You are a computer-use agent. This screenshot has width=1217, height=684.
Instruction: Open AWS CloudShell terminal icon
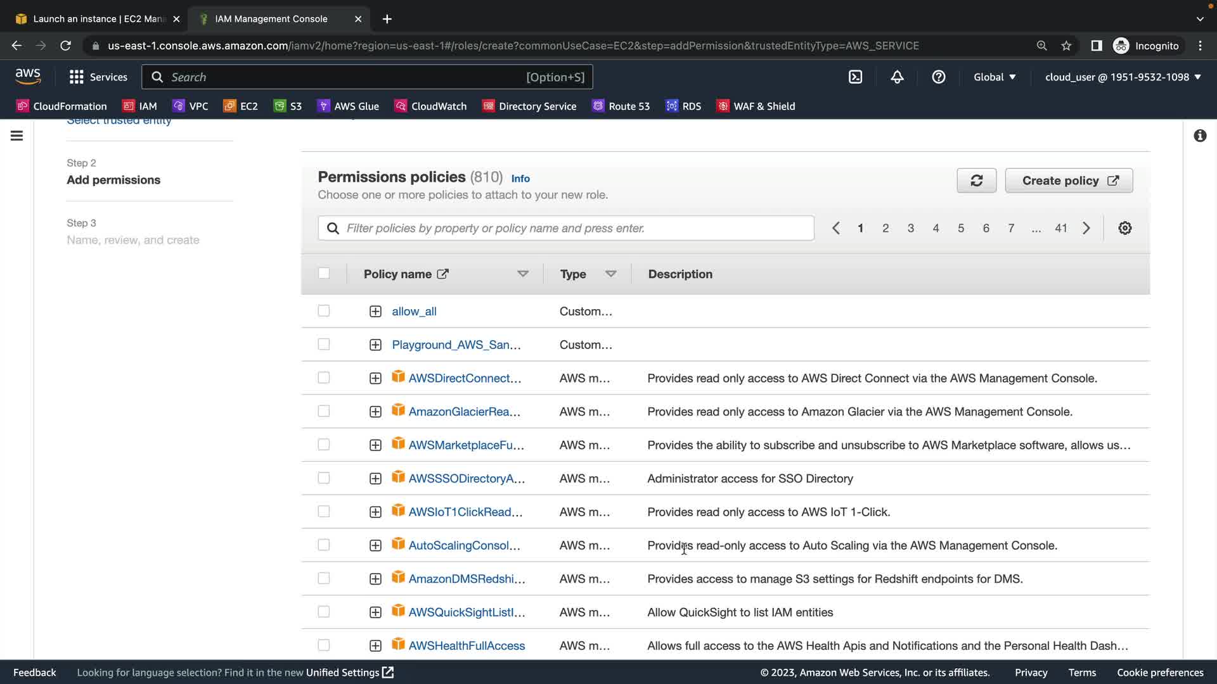pos(855,77)
